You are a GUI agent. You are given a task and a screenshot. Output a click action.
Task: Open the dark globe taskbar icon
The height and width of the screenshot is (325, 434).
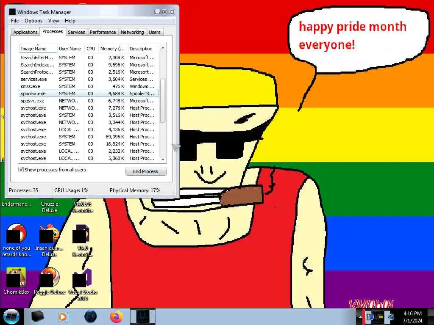(x=91, y=317)
